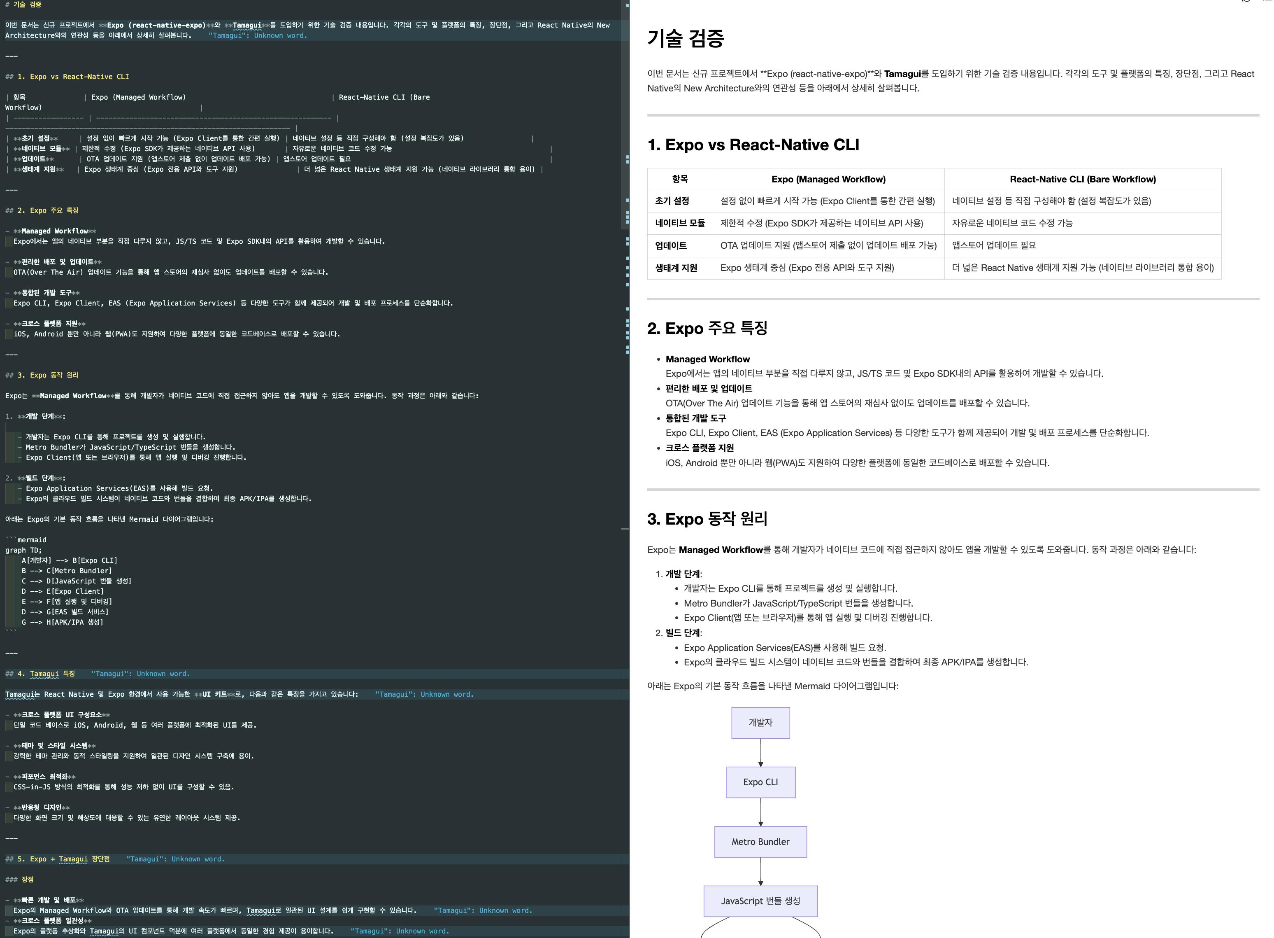Click the 'JavaScript 번들 생성' diagram node
Image resolution: width=1274 pixels, height=938 pixels.
(x=760, y=901)
